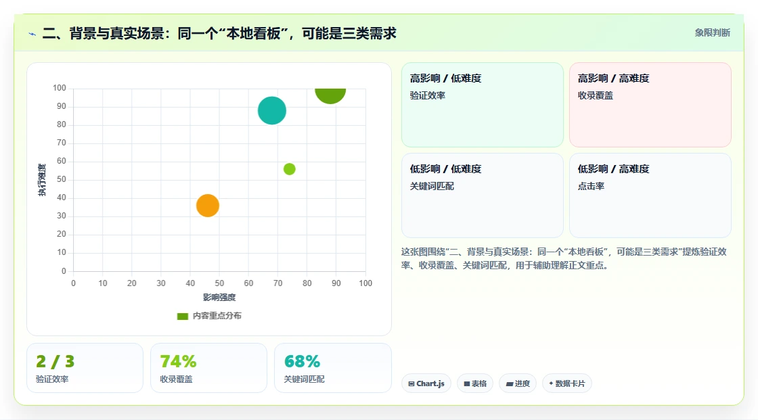
Task: Click 点击率 in the 低影响 / 高难度 card
Action: 591,186
